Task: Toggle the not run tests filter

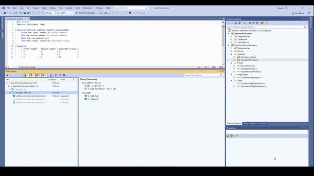Action: tap(44, 75)
